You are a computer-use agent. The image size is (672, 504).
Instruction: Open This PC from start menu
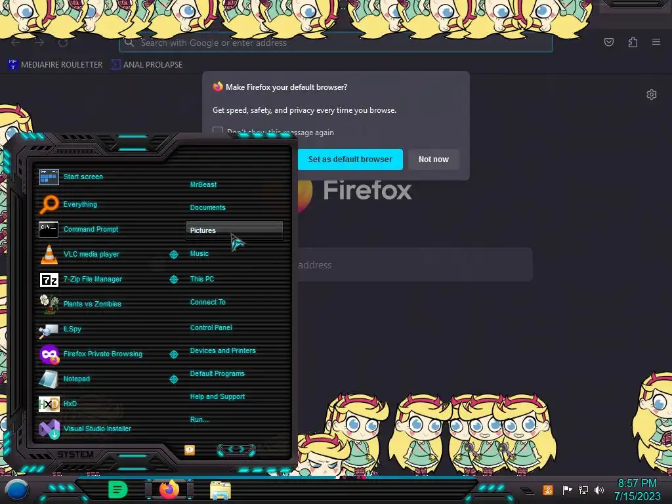pyautogui.click(x=202, y=279)
